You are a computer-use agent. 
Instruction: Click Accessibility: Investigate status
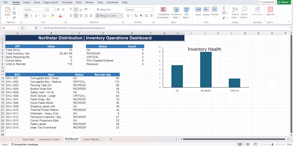click(25, 144)
